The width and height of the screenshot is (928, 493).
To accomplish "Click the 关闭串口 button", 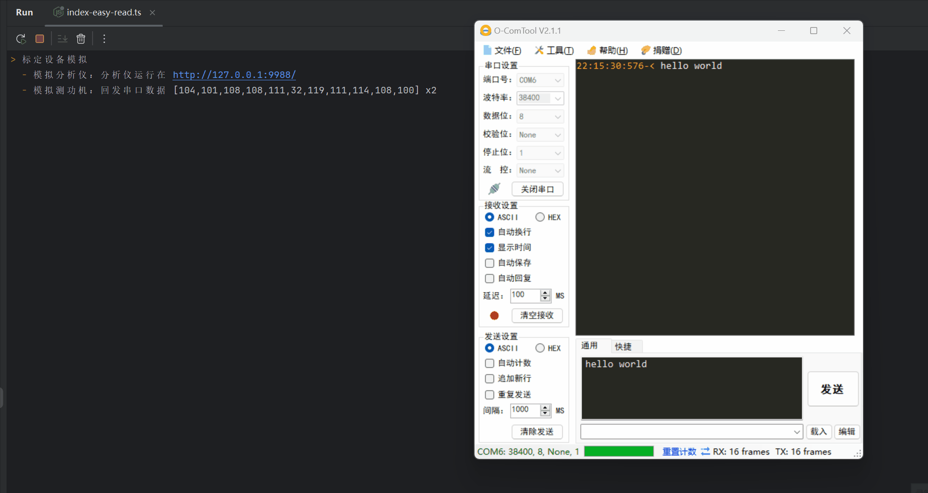I will pos(538,189).
